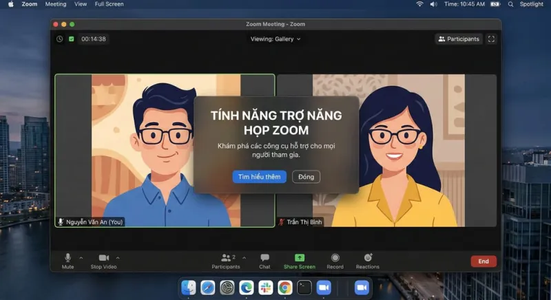Click the first Zoom icon in Dock
Screen dimensions: 551x300
coord(324,288)
